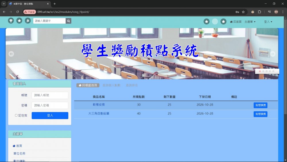Click the next slide arrow on the banner
Screen dimensions: 287x162
pyautogui.click(x=273, y=54)
